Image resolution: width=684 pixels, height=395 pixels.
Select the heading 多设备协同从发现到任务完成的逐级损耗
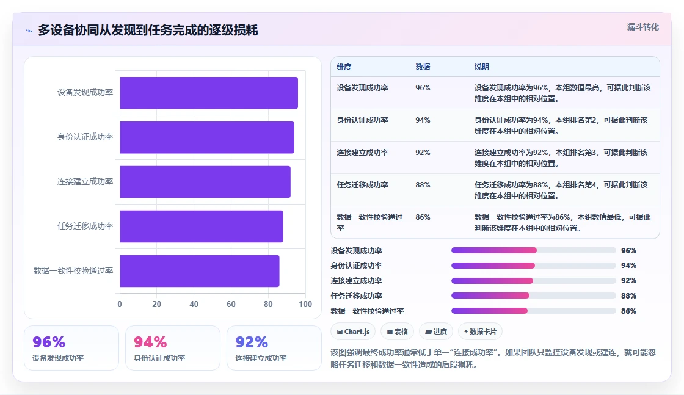(x=148, y=30)
